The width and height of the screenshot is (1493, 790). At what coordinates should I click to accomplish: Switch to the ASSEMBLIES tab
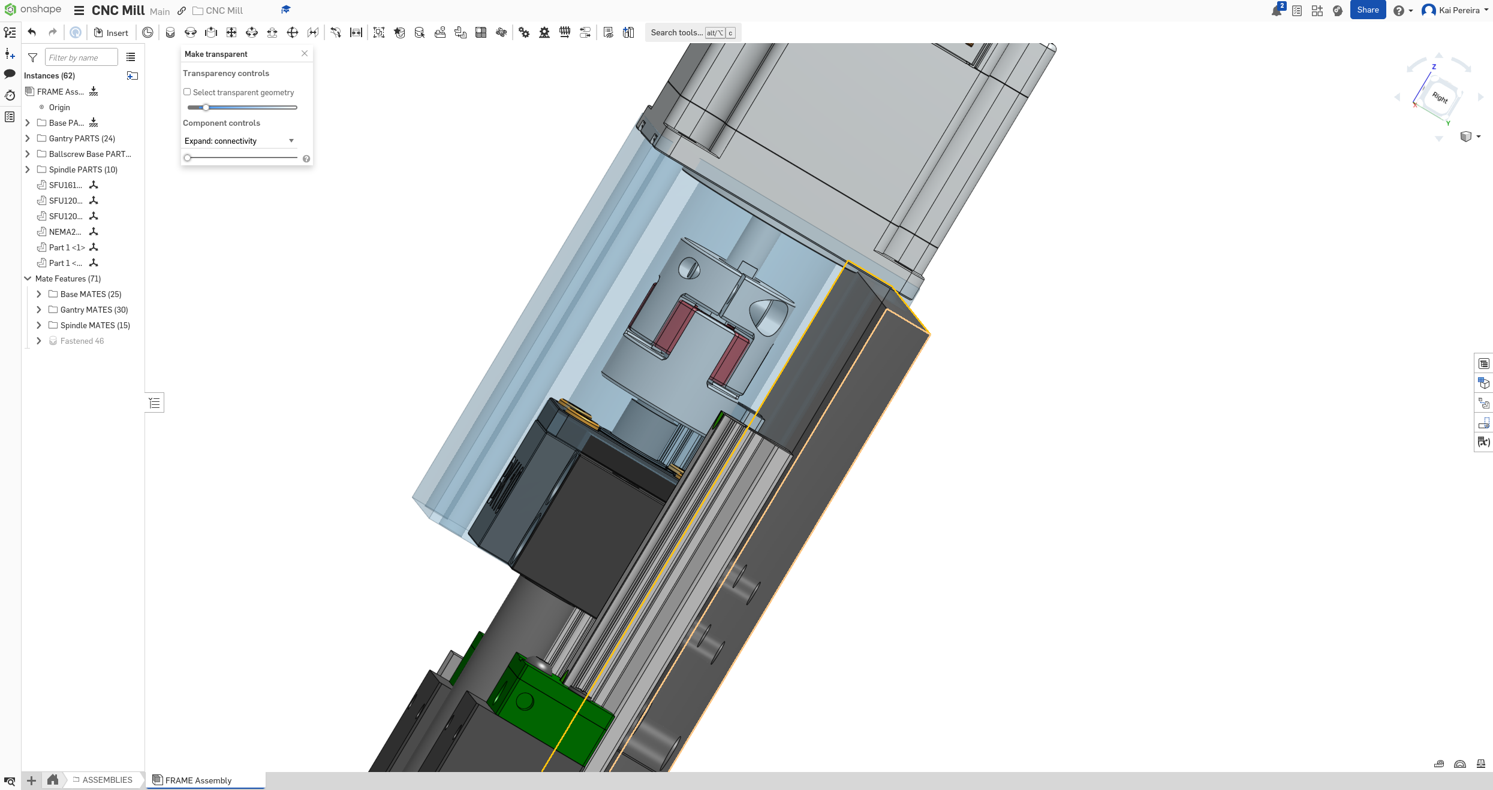[107, 780]
